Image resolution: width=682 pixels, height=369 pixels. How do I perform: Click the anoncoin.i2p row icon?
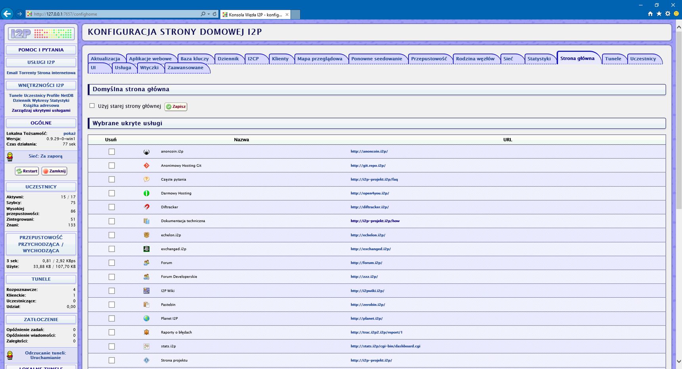pos(146,152)
